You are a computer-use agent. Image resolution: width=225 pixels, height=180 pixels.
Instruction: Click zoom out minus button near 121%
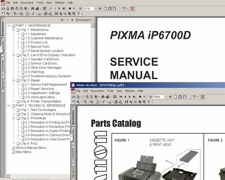(x=80, y=9)
